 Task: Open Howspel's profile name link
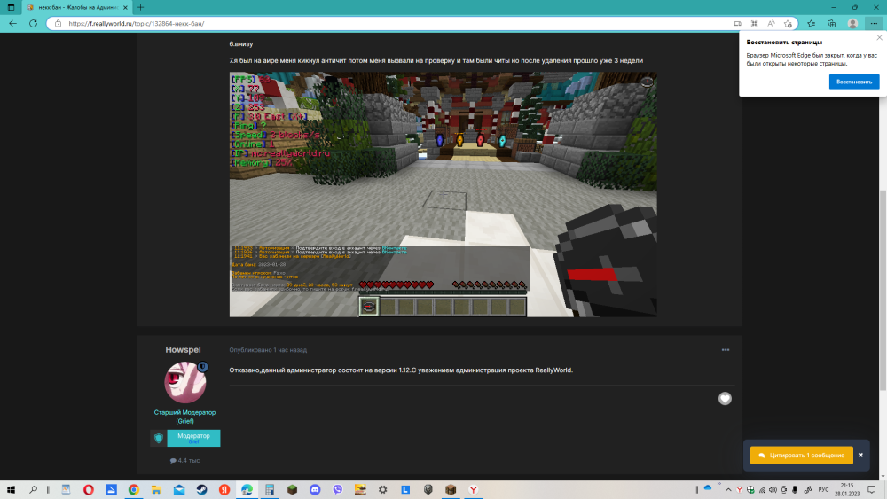tap(184, 350)
